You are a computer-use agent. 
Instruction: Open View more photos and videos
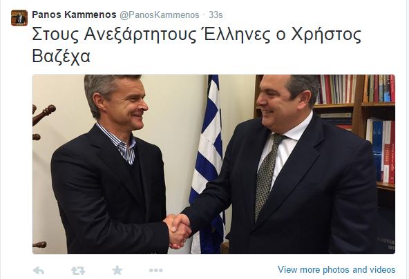tap(336, 269)
